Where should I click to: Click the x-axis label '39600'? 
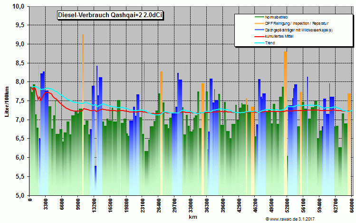(223, 205)
